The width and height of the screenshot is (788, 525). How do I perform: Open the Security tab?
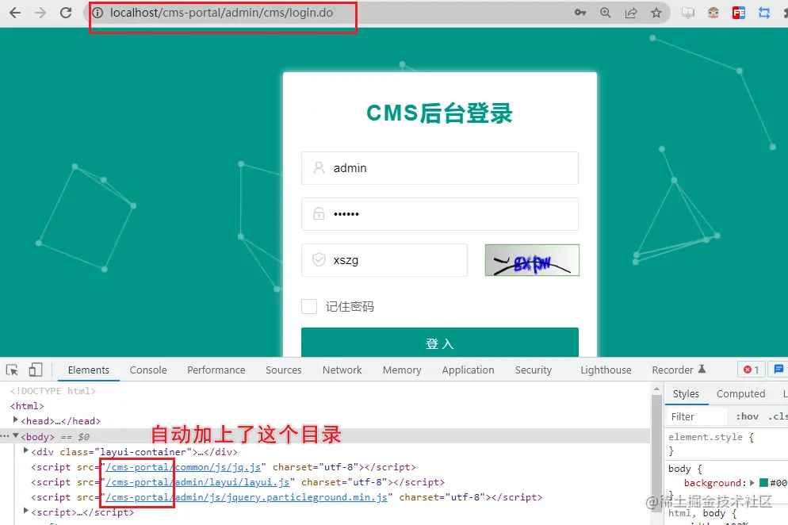click(534, 370)
